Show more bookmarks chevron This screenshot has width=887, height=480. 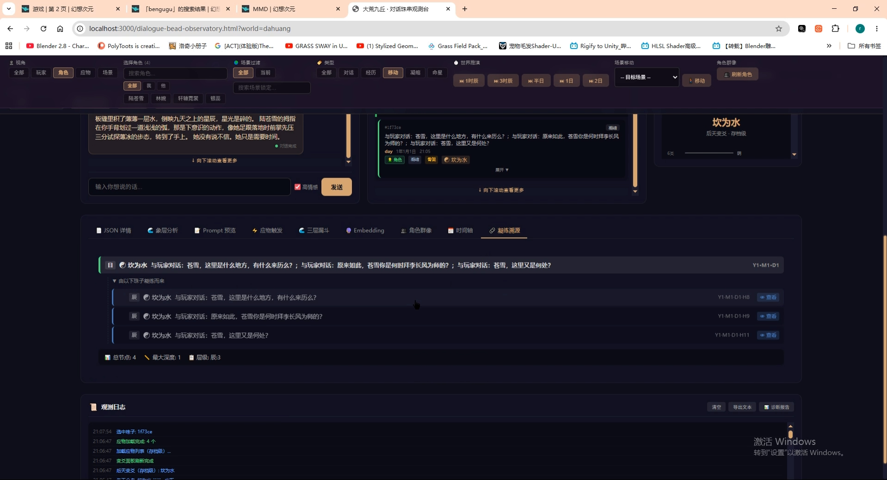click(x=829, y=46)
